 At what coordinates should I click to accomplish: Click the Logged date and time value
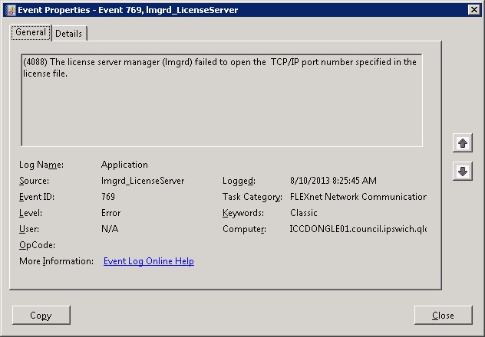point(333,181)
